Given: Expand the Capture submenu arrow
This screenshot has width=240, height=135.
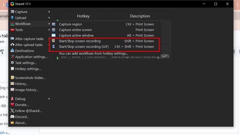Looking at the screenshot, I should click(x=49, y=12).
